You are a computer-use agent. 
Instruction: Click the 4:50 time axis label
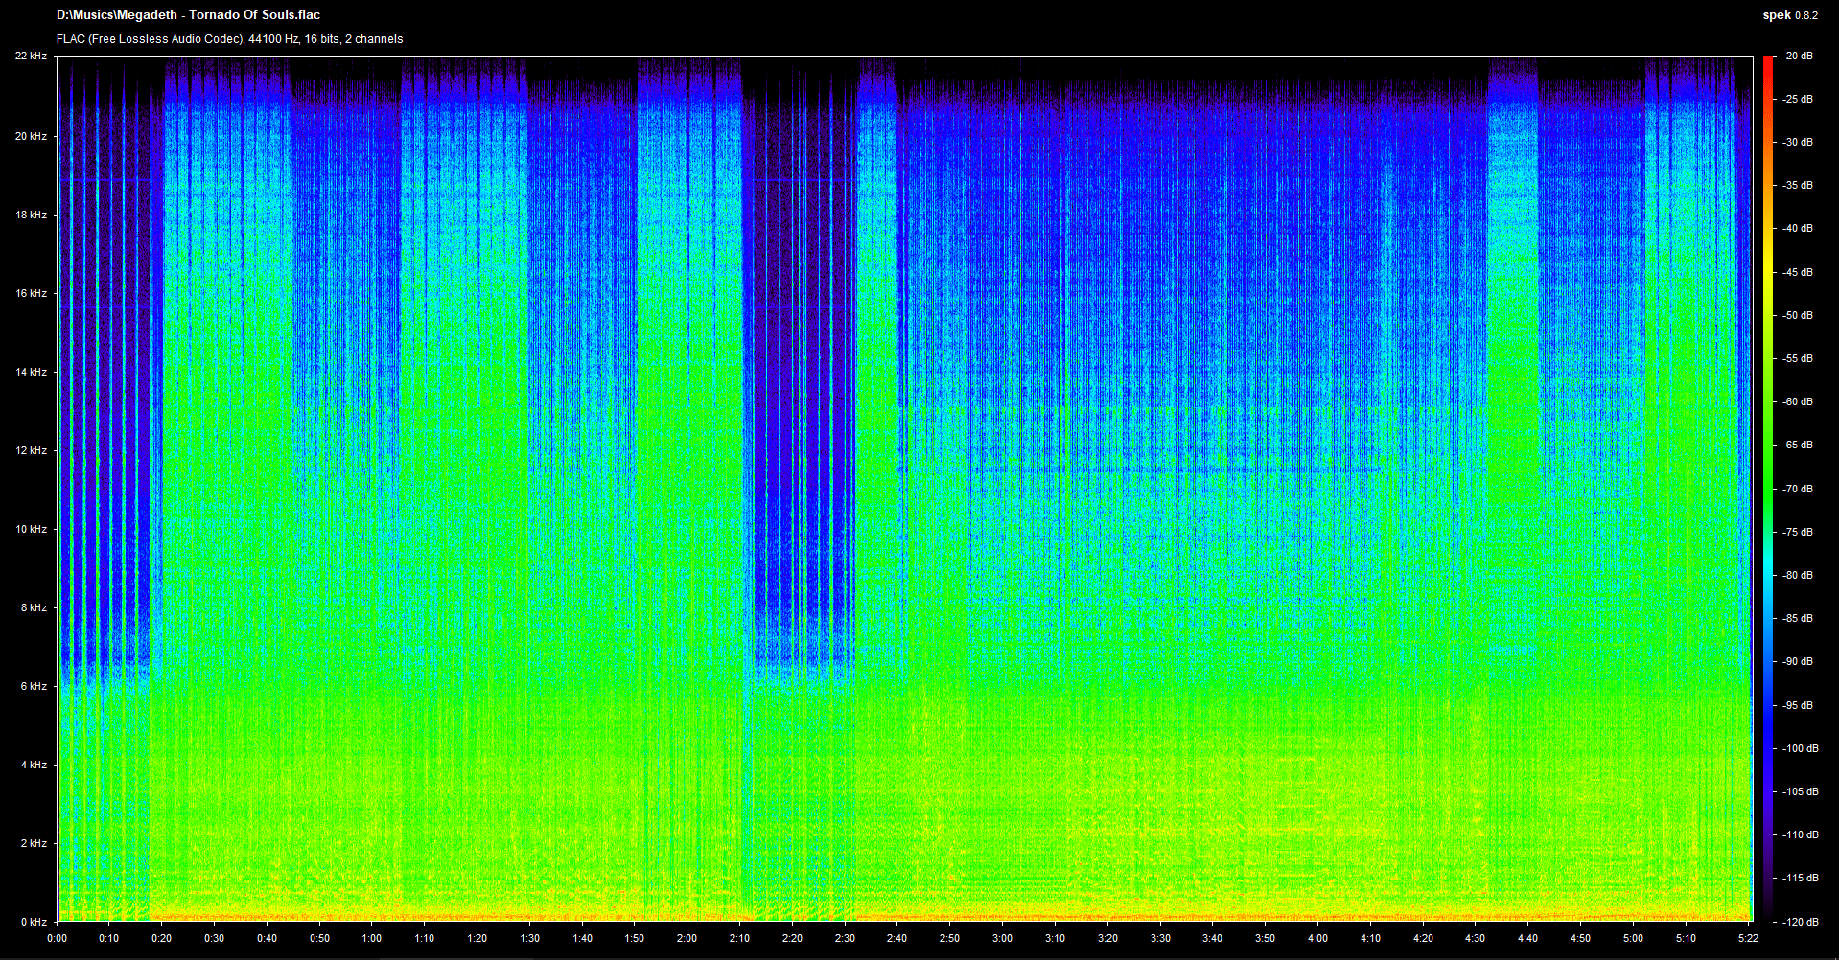click(x=1581, y=939)
